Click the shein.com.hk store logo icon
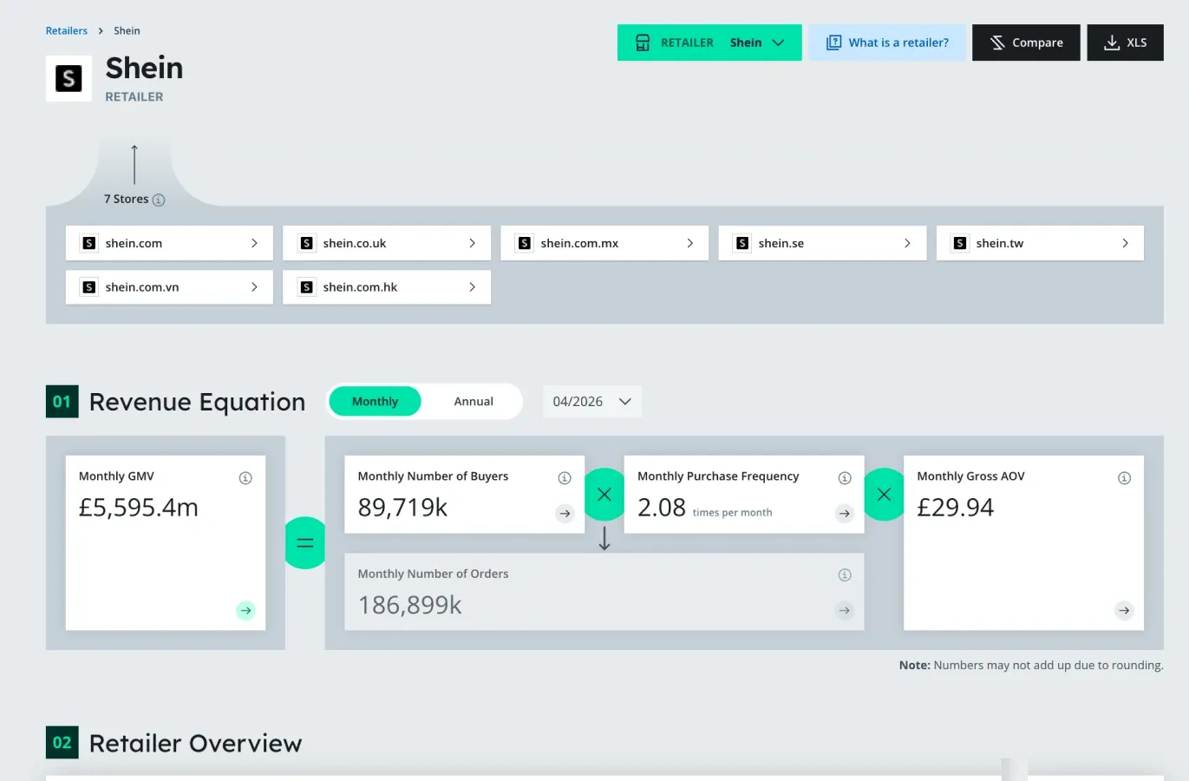1189x781 pixels. click(x=306, y=287)
